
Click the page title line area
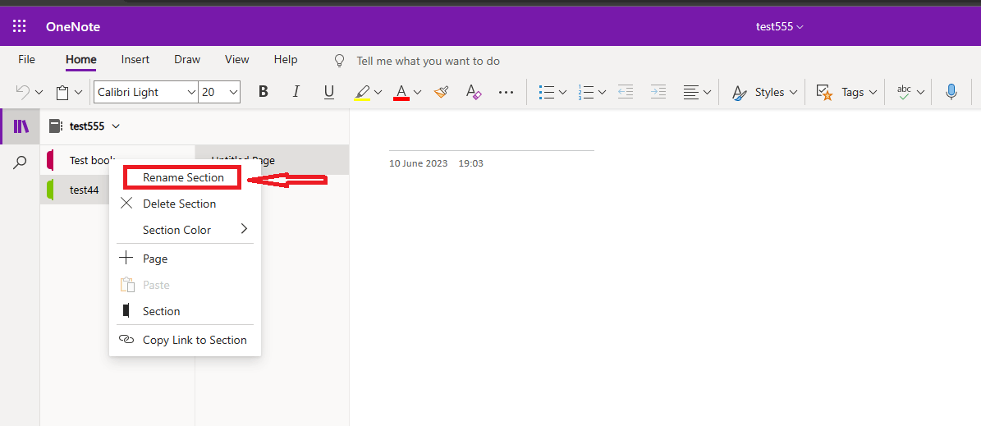pyautogui.click(x=492, y=140)
